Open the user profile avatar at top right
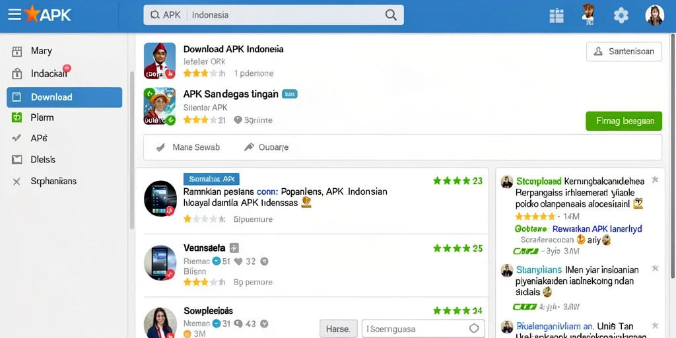This screenshot has height=338, width=676. [x=654, y=15]
